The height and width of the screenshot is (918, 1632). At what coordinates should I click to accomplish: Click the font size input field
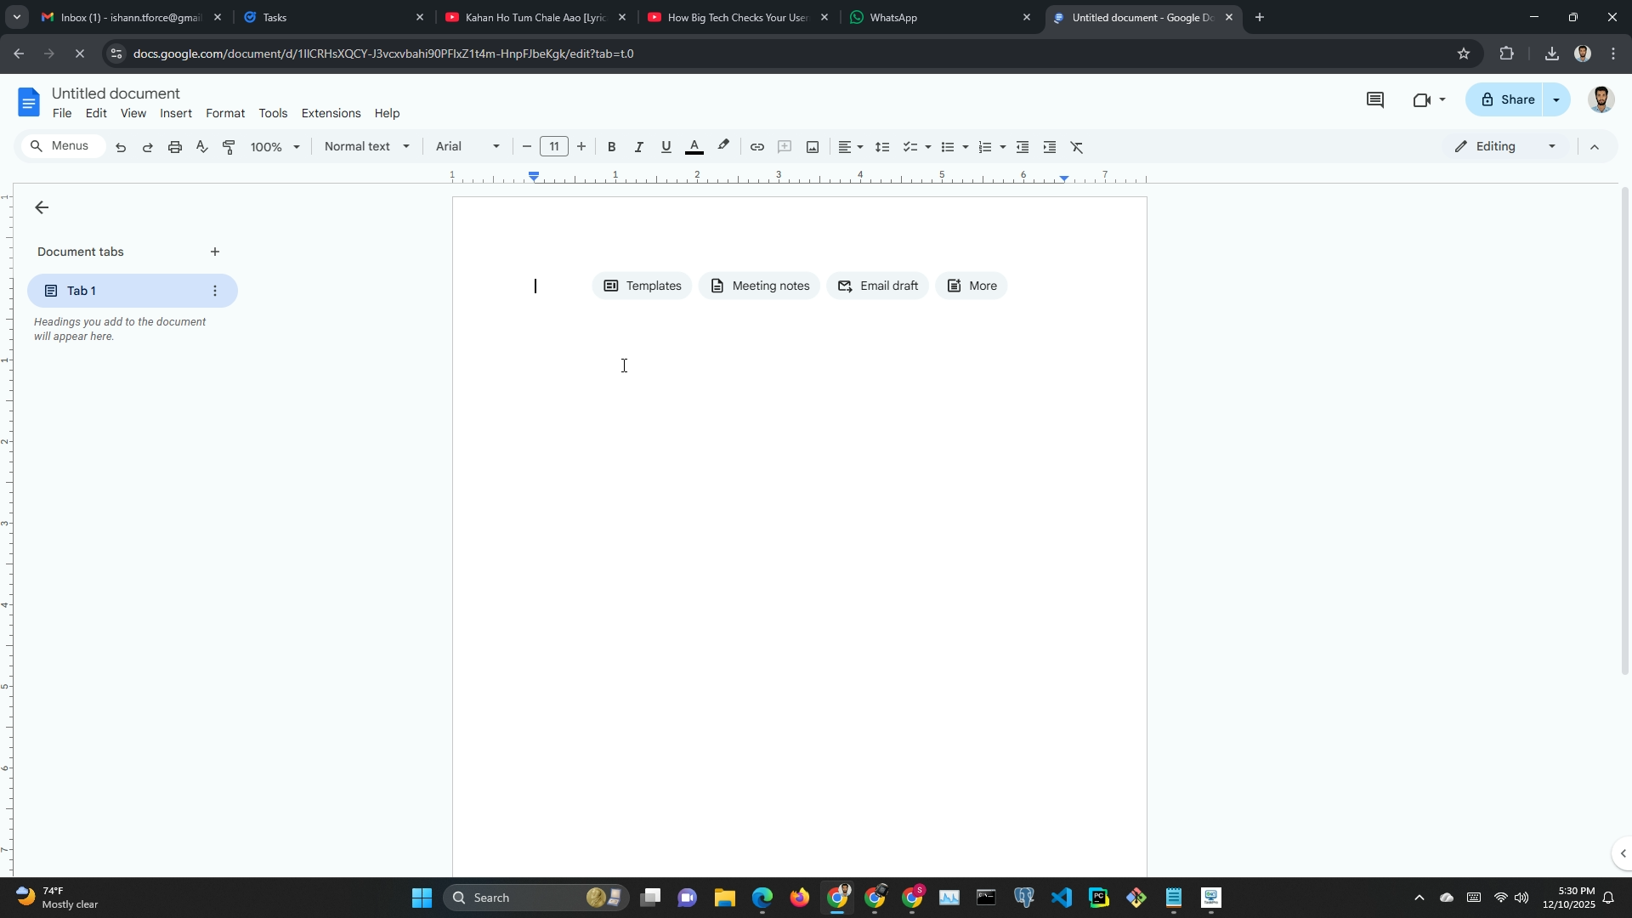pos(554,147)
